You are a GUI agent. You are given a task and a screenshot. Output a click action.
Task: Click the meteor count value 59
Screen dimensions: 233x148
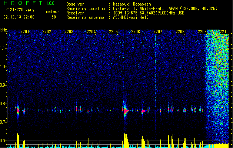pyautogui.click(x=54, y=17)
